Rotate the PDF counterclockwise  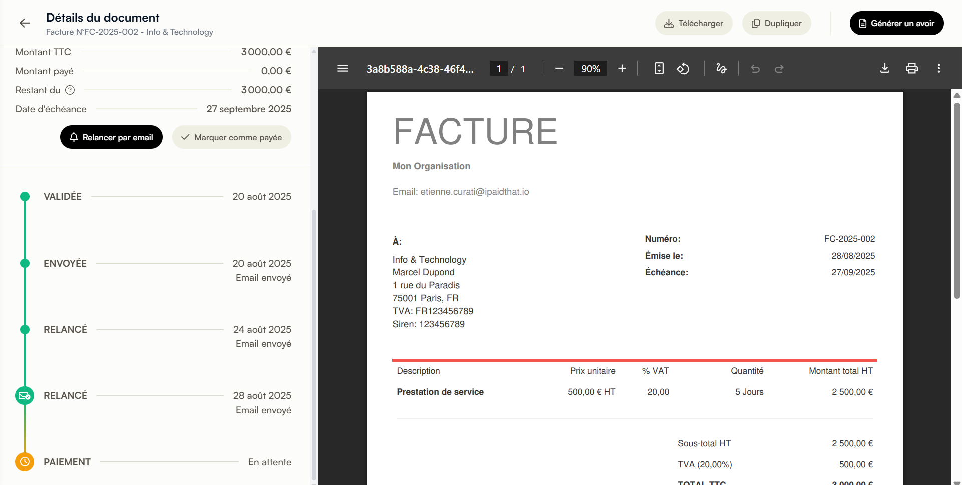click(x=683, y=68)
